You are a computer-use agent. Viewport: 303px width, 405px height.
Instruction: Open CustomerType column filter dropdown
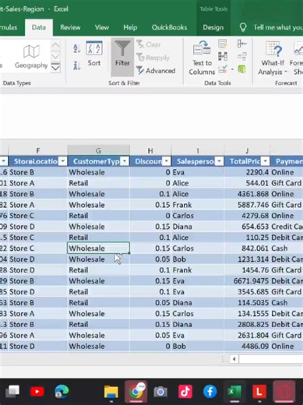[x=125, y=161]
